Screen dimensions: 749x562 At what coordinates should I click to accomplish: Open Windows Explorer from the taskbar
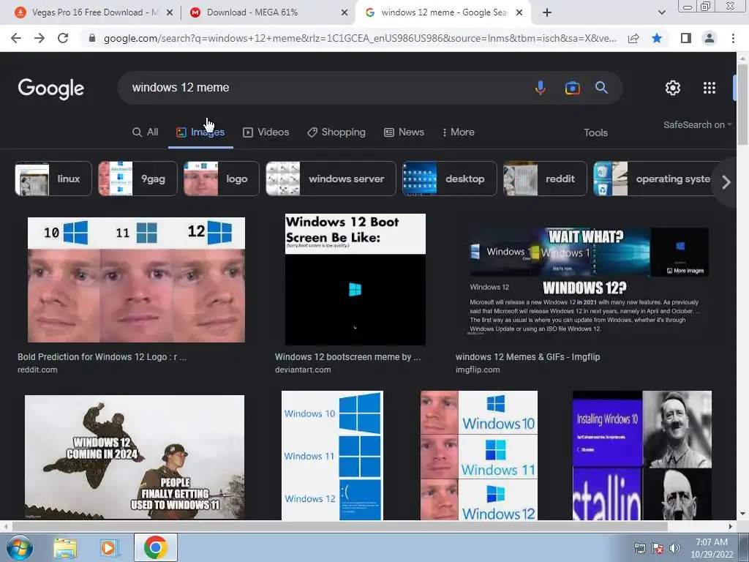click(x=65, y=548)
